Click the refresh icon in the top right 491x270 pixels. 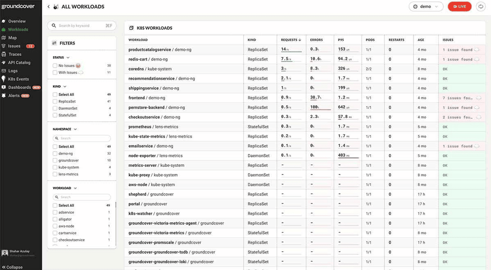tap(481, 7)
